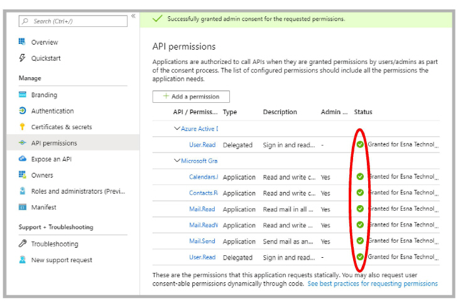Image resolution: width=458 pixels, height=308 pixels.
Task: Open the Mail.Send permission link
Action: coord(202,241)
